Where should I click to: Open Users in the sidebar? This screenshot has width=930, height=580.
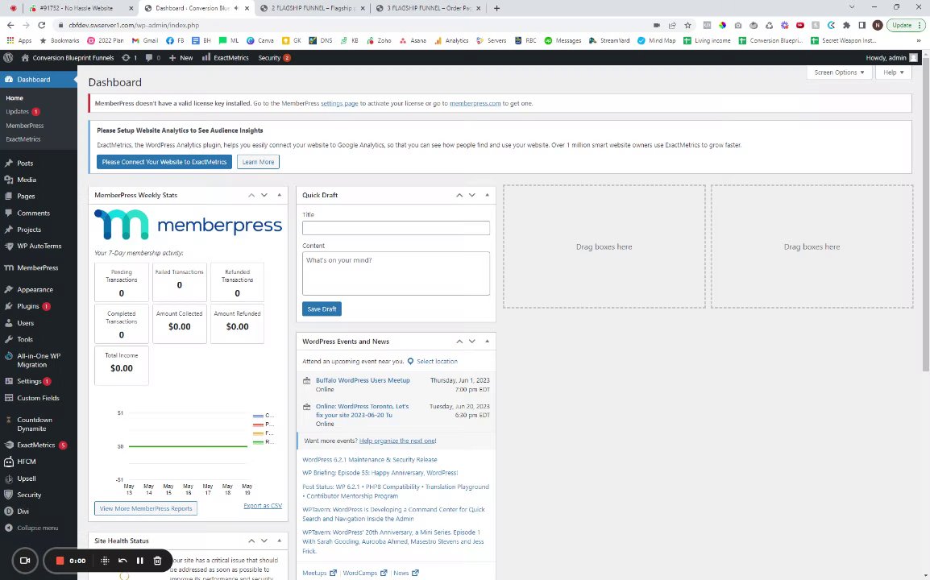[26, 323]
